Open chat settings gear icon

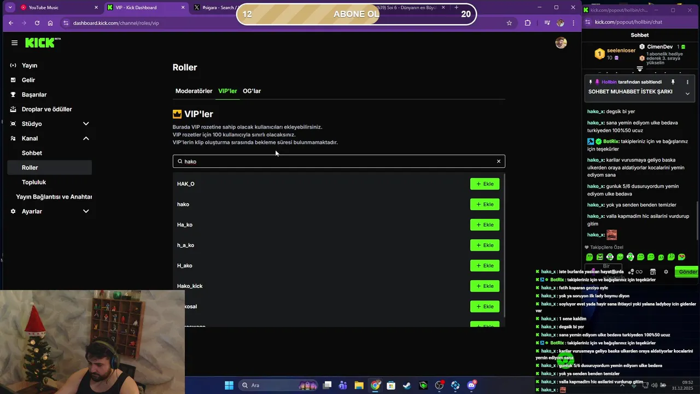point(666,272)
